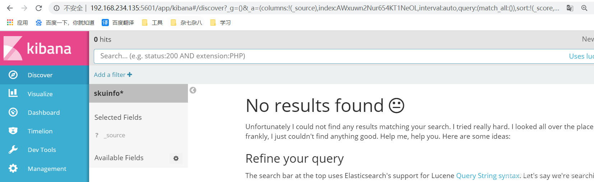This screenshot has height=182, width=594.
Task: Select the _source field
Action: 115,135
